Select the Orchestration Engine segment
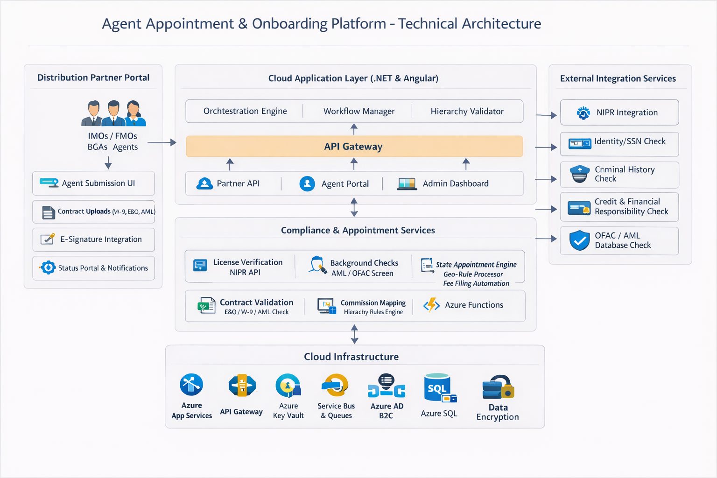This screenshot has height=478, width=717. point(245,111)
